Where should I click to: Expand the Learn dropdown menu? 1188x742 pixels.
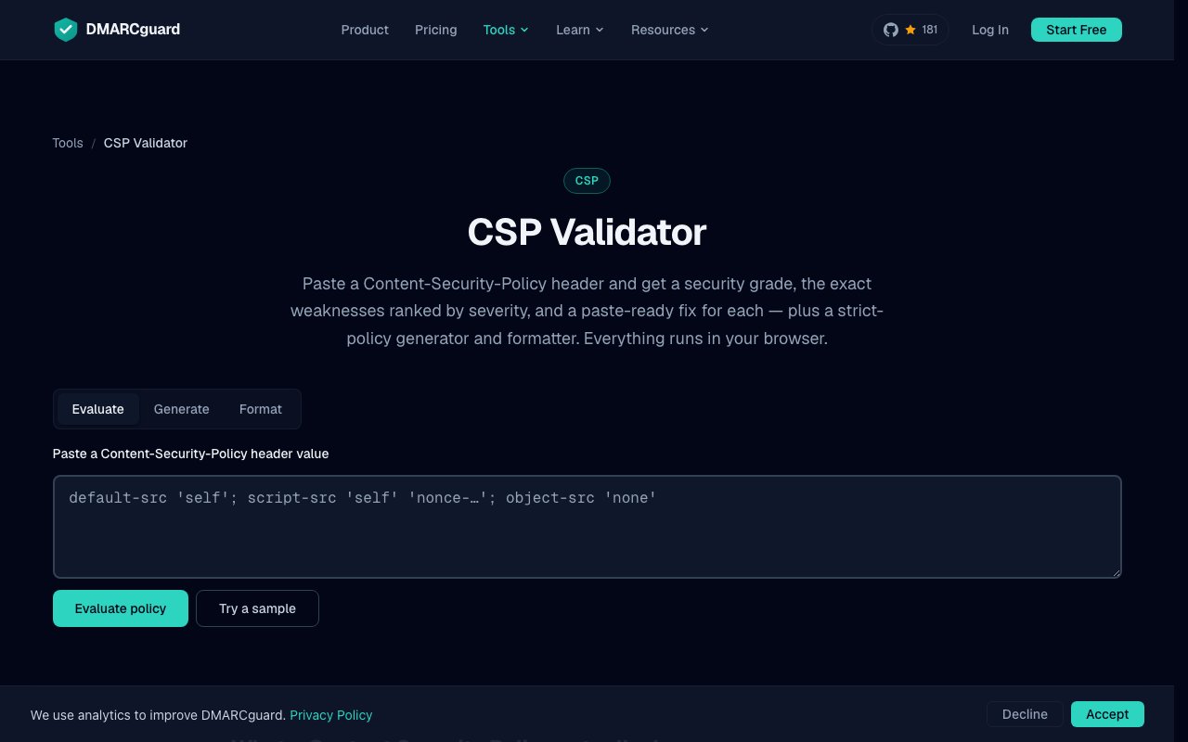point(580,30)
